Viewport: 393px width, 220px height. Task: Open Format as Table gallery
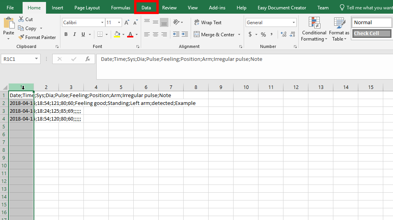click(x=339, y=29)
